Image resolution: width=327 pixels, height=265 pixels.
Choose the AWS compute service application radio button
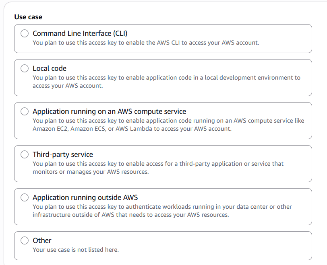[x=25, y=112]
